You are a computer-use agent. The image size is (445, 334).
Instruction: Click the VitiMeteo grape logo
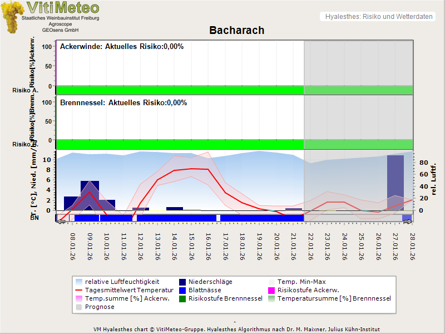pos(12,17)
